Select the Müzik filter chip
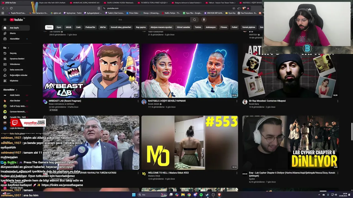 [x=68, y=27]
